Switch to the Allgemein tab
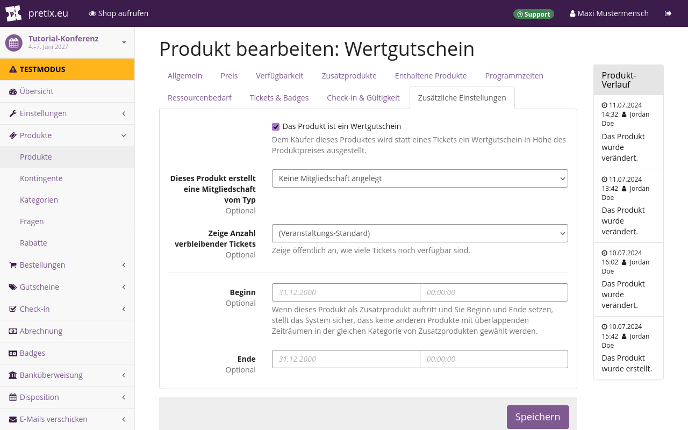The width and height of the screenshot is (688, 430). pyautogui.click(x=185, y=76)
